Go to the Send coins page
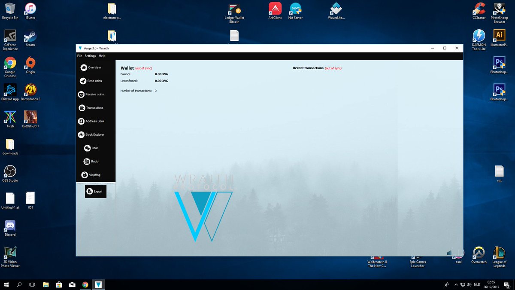 (91, 81)
